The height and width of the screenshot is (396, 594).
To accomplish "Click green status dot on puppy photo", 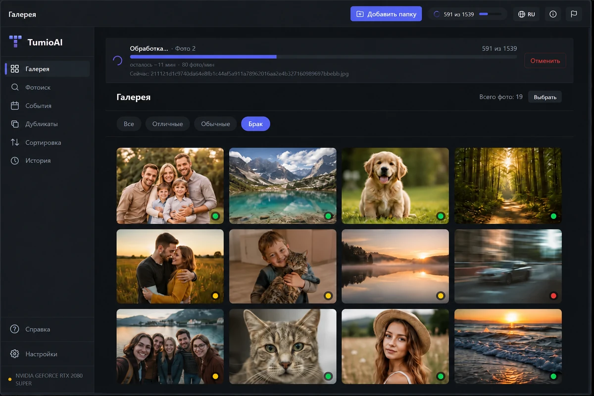I will tap(441, 216).
